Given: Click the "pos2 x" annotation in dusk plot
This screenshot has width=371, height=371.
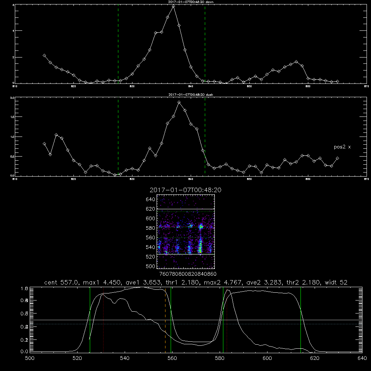Looking at the screenshot, I should tap(342, 147).
